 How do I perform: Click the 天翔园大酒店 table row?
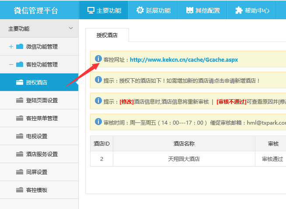184,159
